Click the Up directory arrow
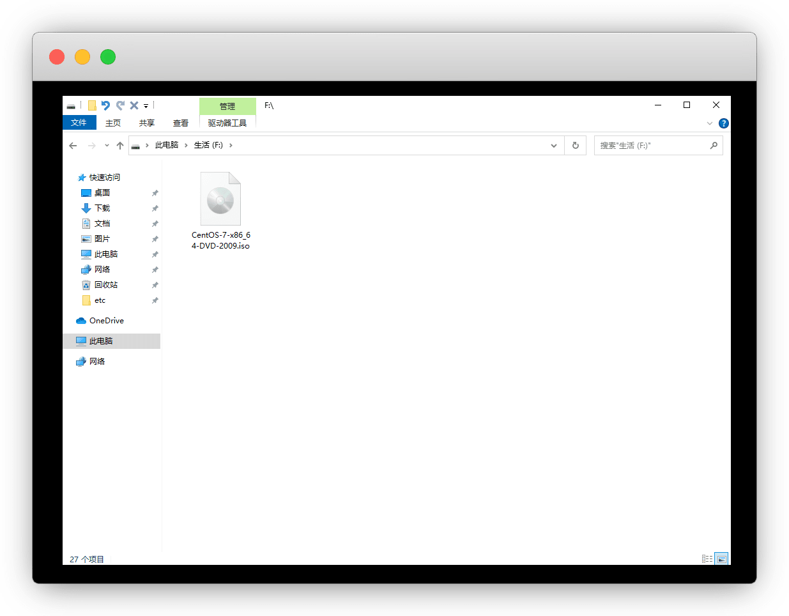789x616 pixels. pyautogui.click(x=120, y=146)
